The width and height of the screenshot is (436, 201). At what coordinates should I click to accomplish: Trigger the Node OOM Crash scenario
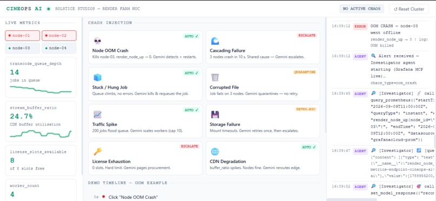click(x=146, y=47)
